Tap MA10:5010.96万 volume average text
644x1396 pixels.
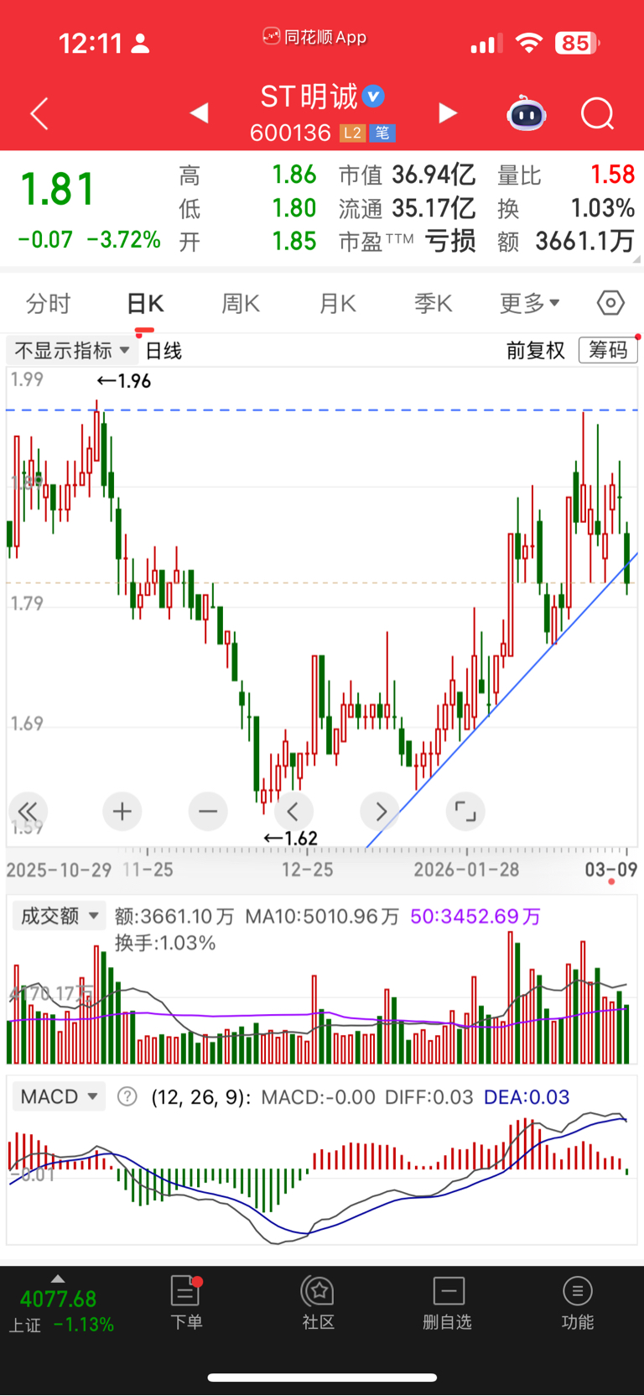[x=322, y=916]
